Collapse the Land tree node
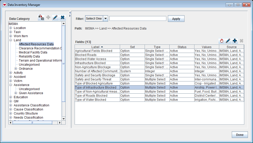The width and height of the screenshot is (253, 143). point(11,40)
